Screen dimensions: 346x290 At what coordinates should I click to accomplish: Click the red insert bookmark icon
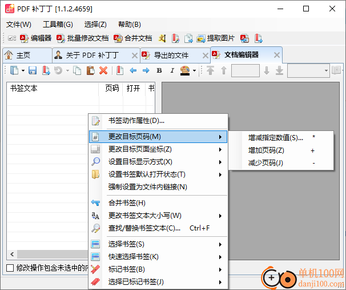click(x=119, y=70)
